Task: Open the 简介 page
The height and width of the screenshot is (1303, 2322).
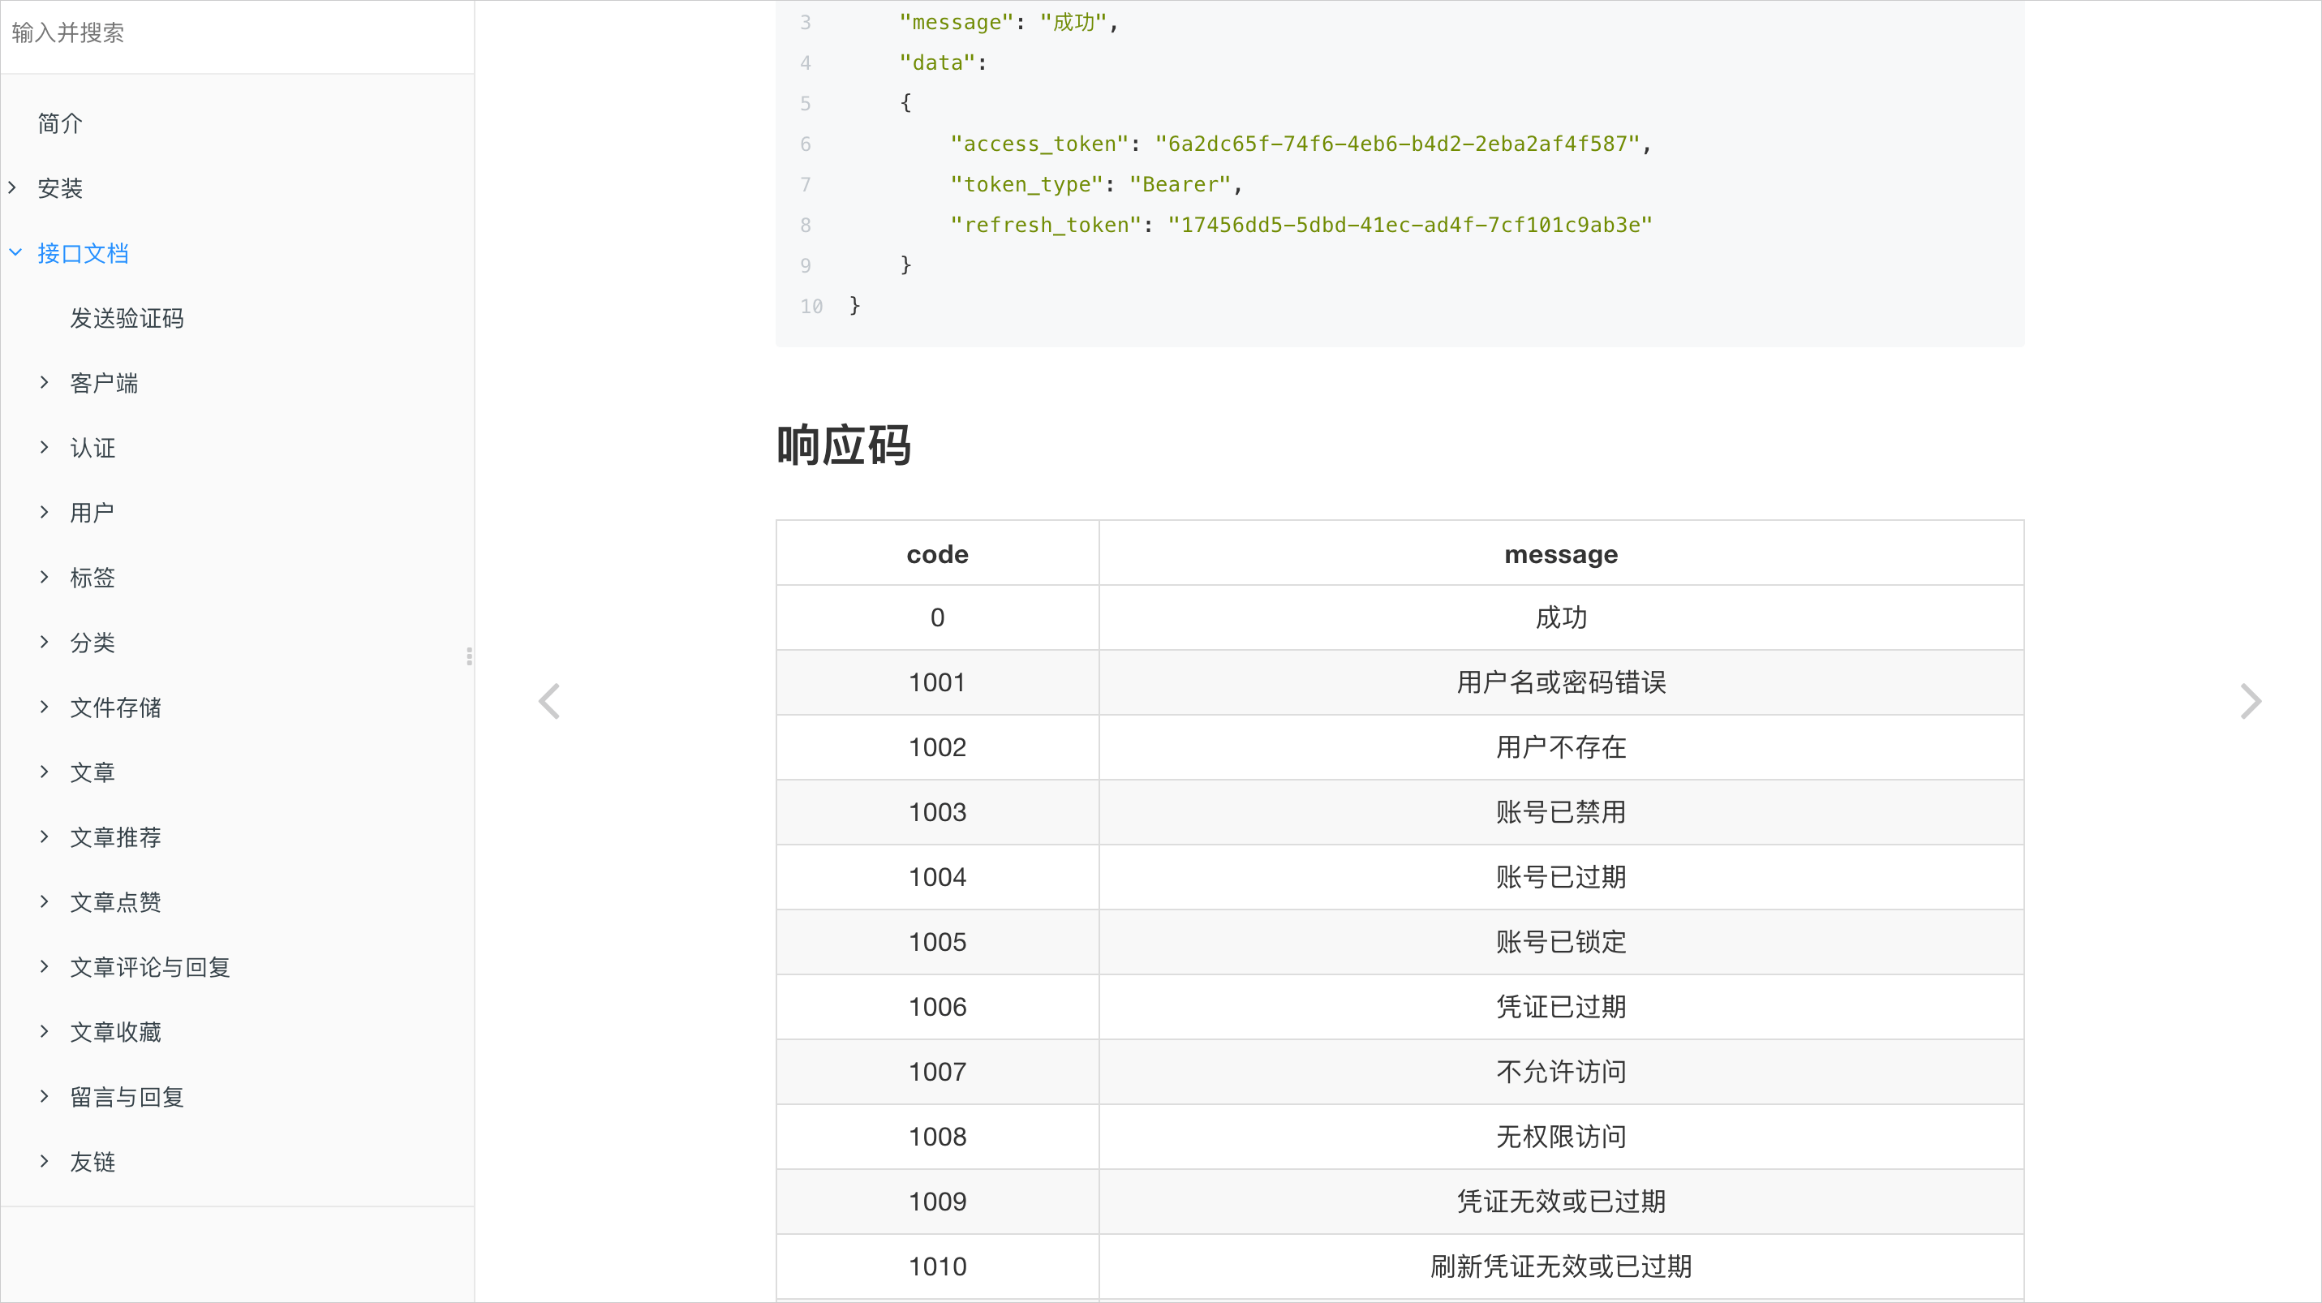Action: 59,123
